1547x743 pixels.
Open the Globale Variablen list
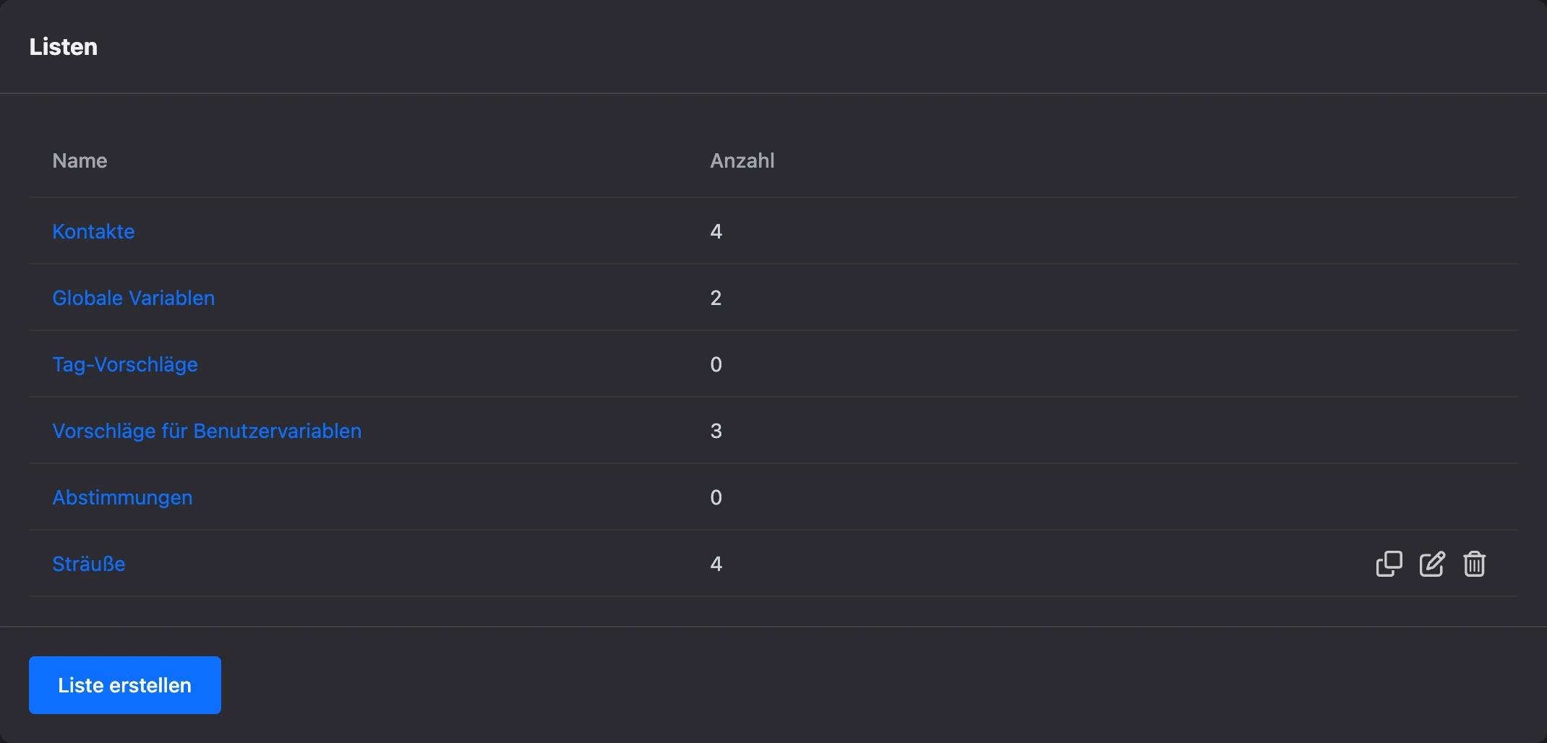134,298
